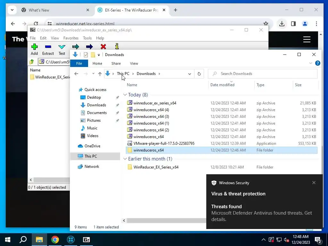Click the 7-Zip Info icon
The width and height of the screenshot is (328, 246).
[x=117, y=46]
